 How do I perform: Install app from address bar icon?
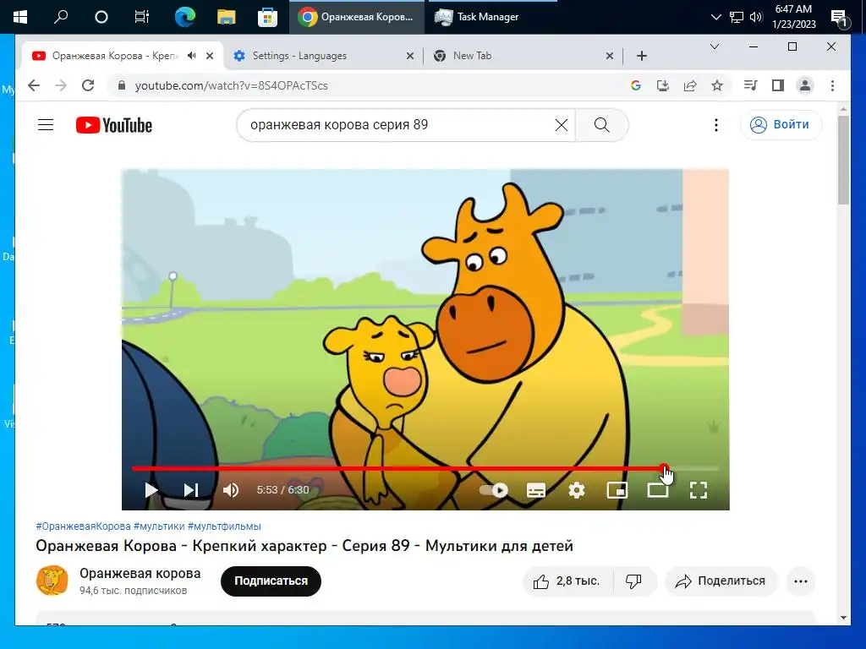click(663, 85)
